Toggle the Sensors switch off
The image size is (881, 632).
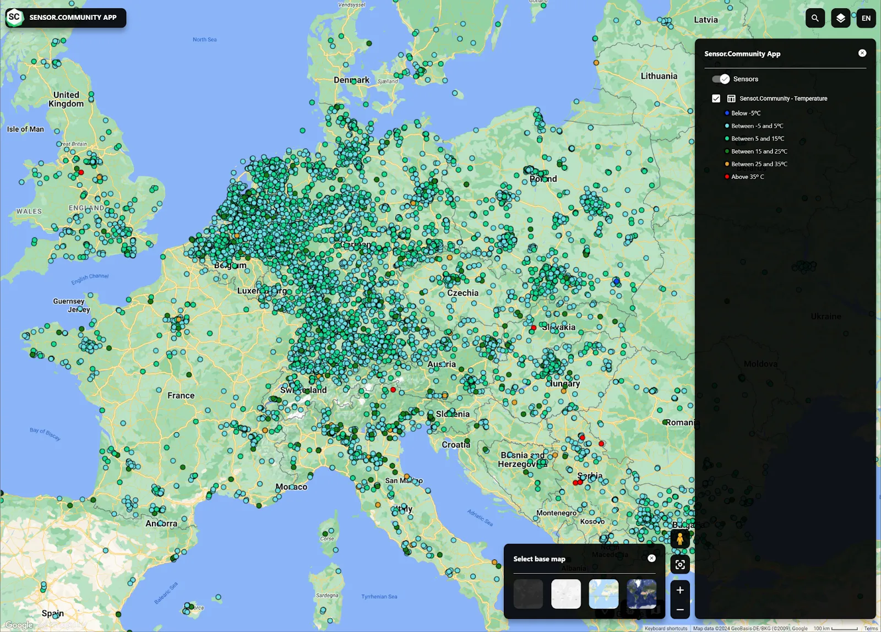pos(721,79)
